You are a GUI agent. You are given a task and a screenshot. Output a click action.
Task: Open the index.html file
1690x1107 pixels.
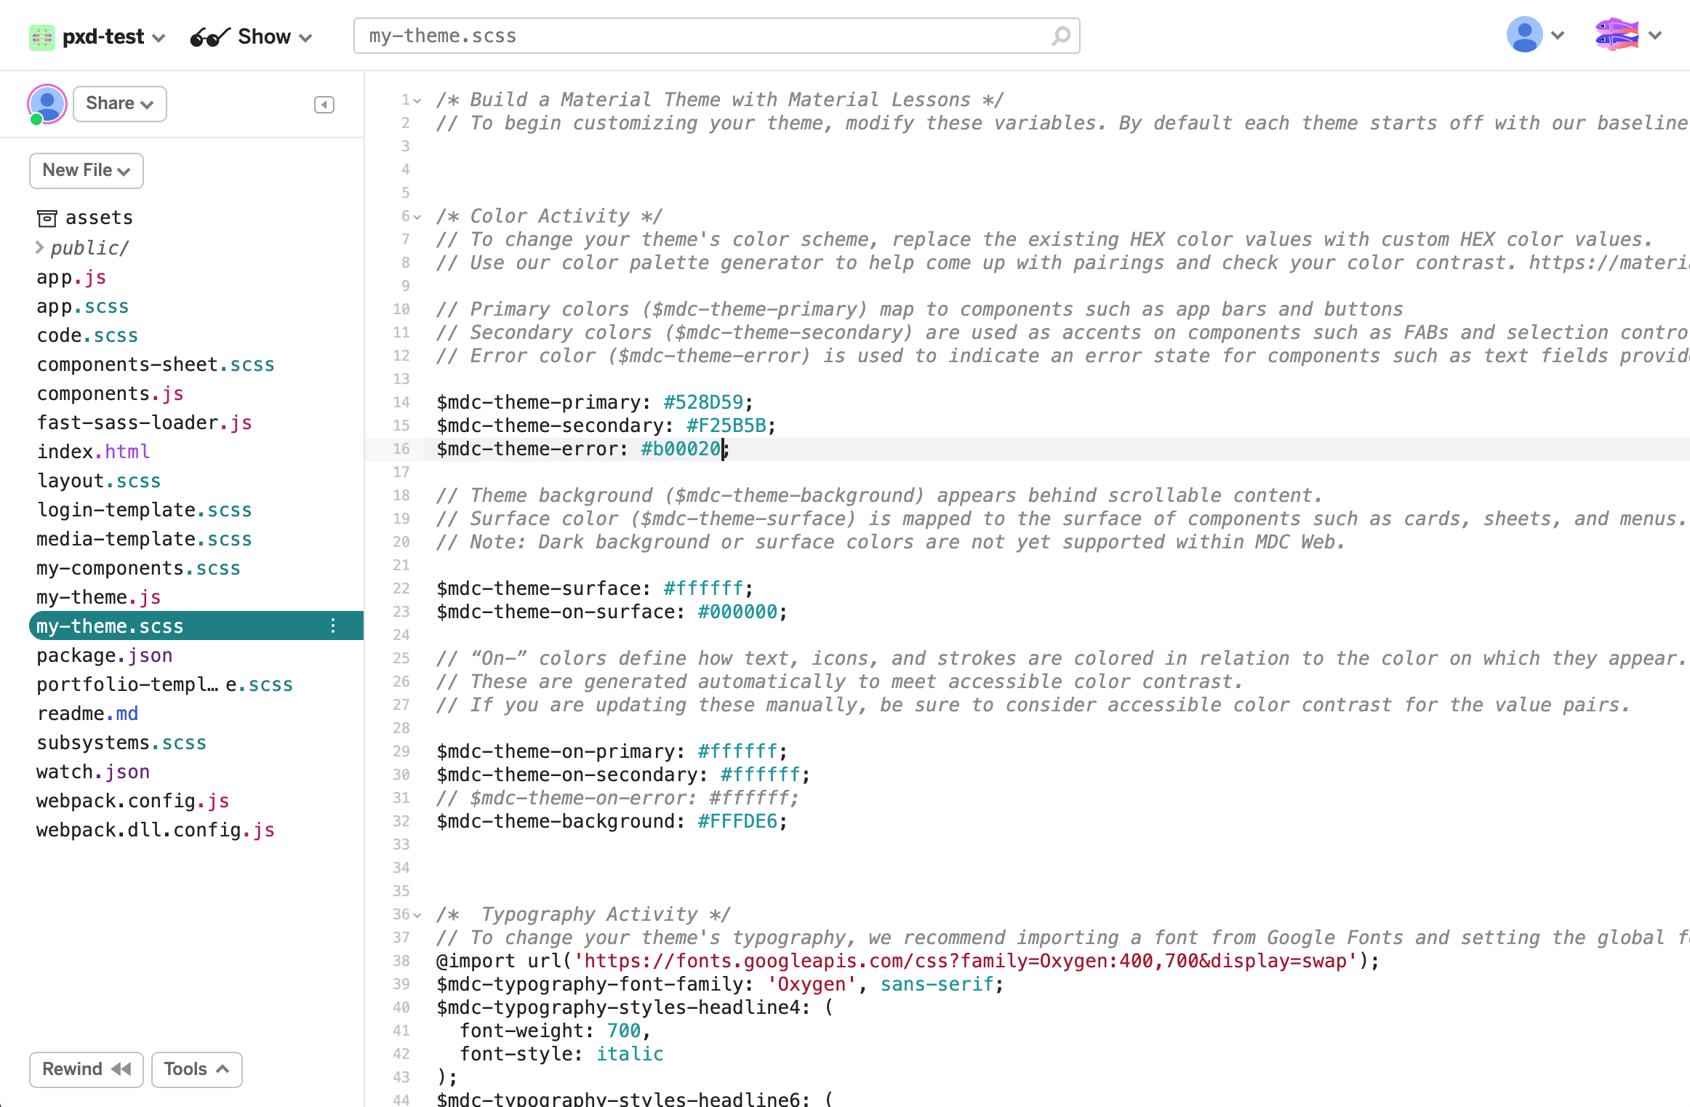point(93,452)
